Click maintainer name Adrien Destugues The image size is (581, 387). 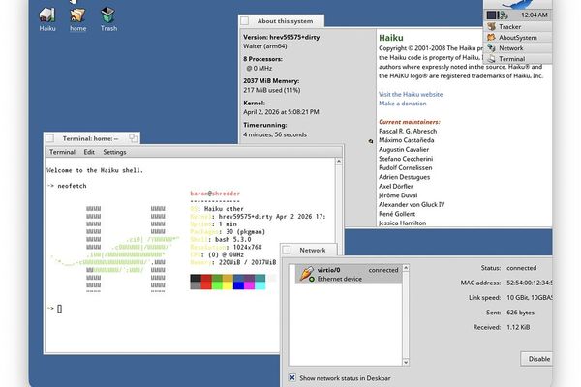(404, 177)
